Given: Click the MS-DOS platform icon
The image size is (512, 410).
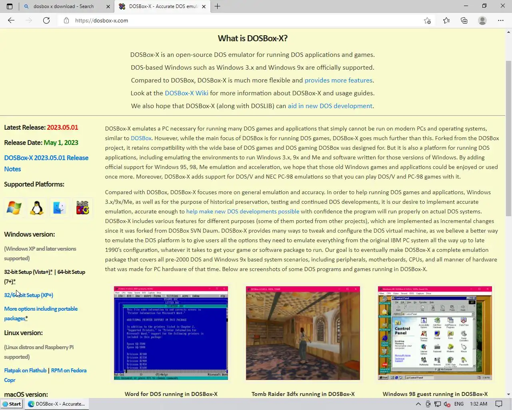Looking at the screenshot, I should [82, 208].
